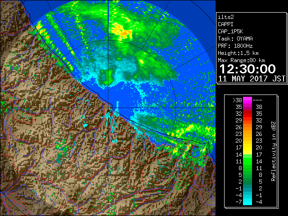The image size is (288, 216).
Task: Click the radar center crosshair intersection
Action: [x=108, y=108]
